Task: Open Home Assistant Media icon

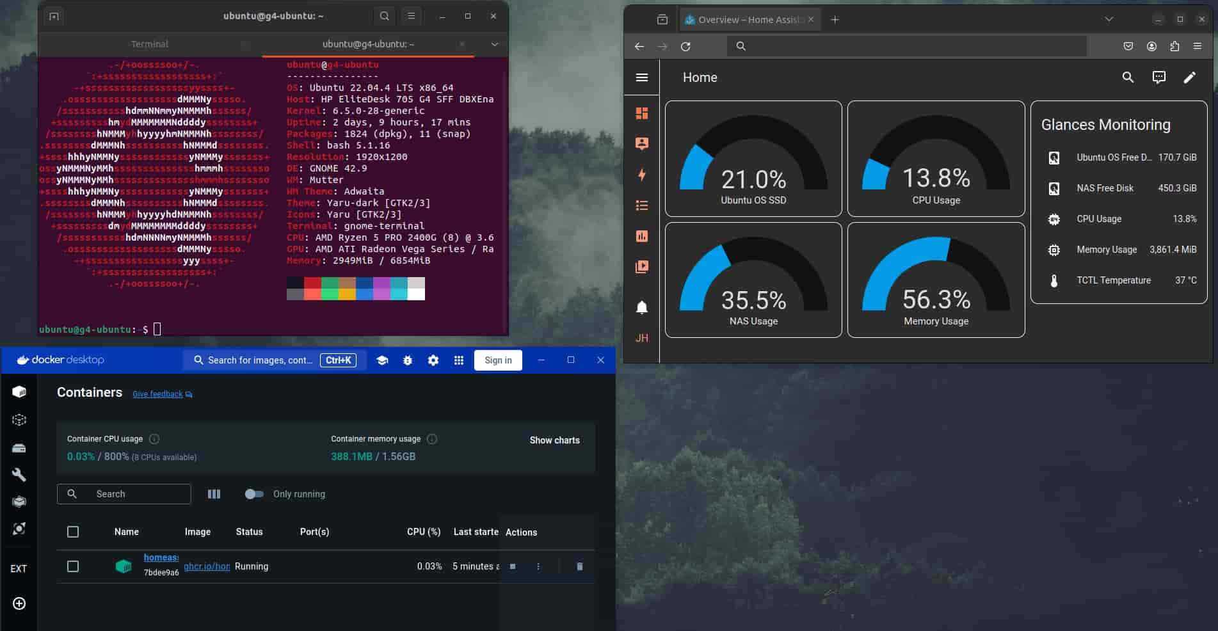Action: coord(642,267)
